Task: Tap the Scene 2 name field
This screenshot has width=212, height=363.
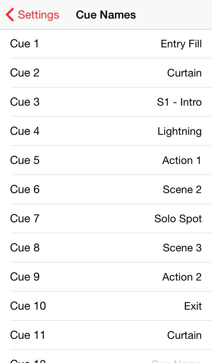Action: [x=182, y=189]
